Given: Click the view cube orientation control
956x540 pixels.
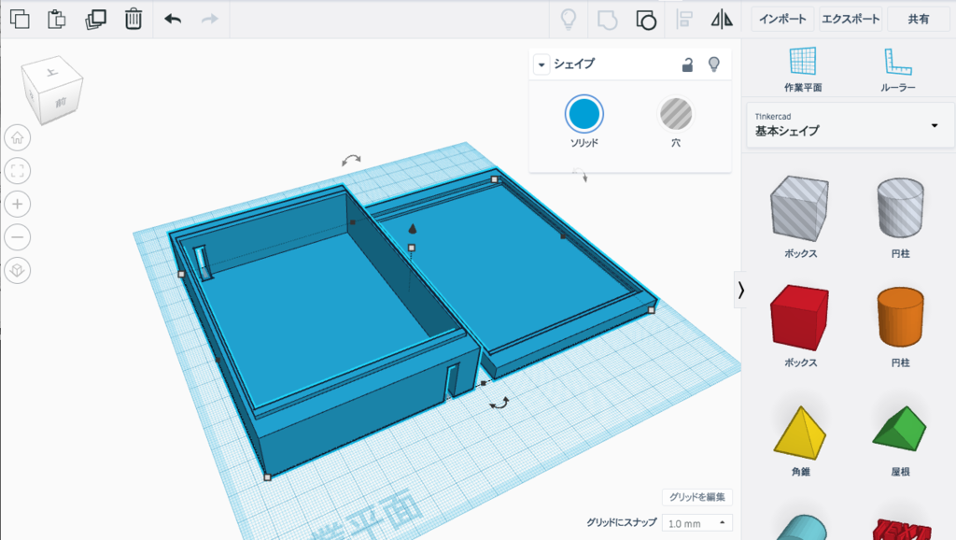Looking at the screenshot, I should 52,91.
